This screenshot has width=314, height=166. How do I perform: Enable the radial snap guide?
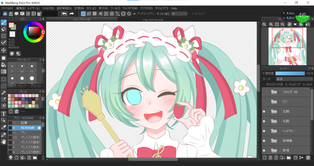106,14
